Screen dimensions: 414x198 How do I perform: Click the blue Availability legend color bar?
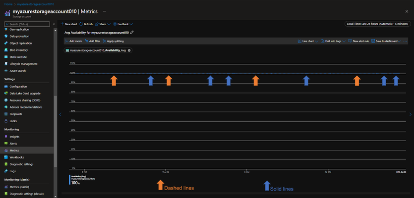[70, 180]
